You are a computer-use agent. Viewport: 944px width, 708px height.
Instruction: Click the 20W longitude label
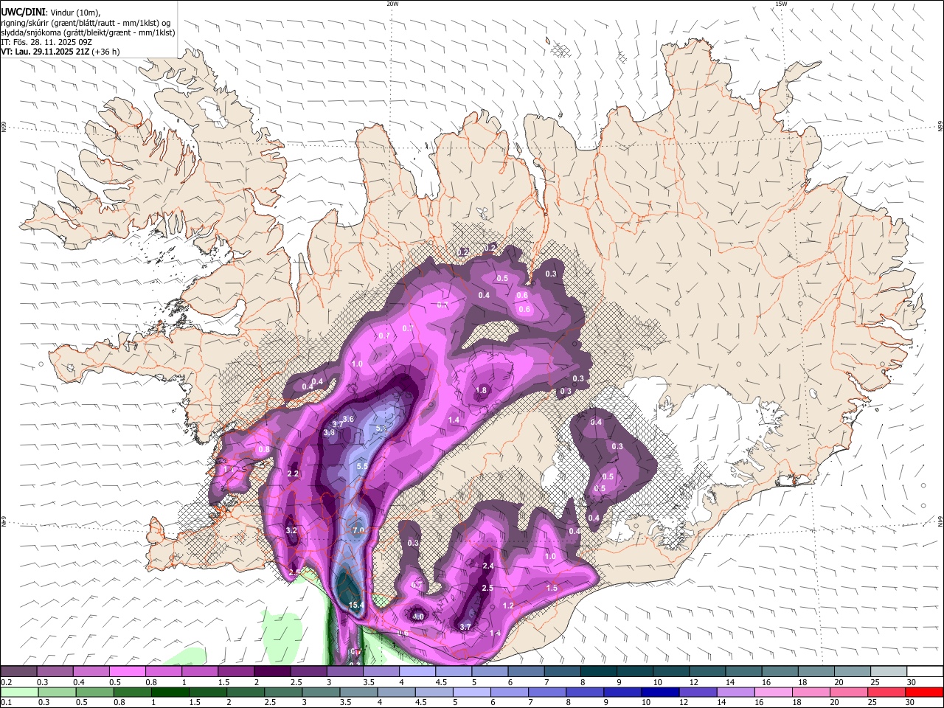click(x=392, y=4)
